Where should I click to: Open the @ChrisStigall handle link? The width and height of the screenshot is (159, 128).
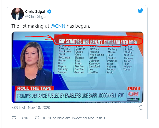(36, 17)
